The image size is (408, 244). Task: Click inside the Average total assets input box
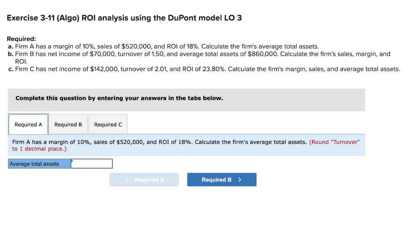(92, 163)
